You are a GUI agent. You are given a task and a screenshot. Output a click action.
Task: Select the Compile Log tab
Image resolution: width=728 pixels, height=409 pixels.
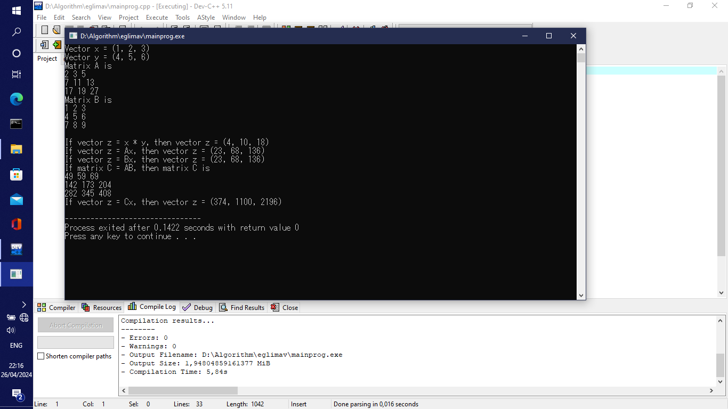point(152,307)
